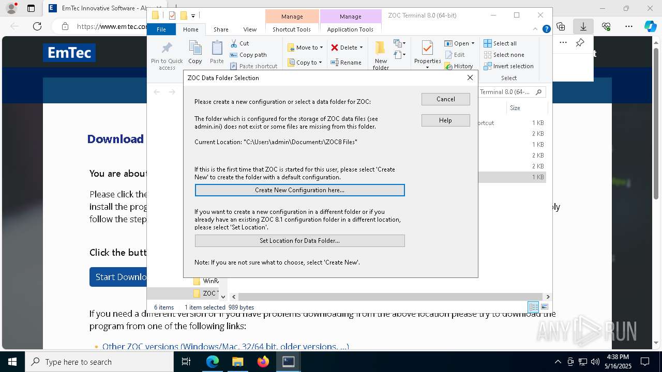Open File Explorer from taskbar
Screen dimensions: 662x372
(x=237, y=362)
